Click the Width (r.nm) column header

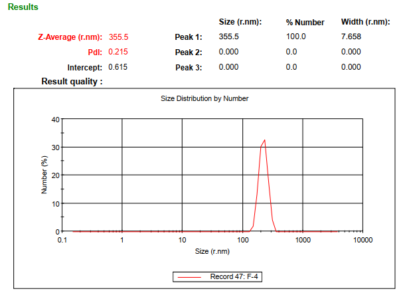click(365, 22)
